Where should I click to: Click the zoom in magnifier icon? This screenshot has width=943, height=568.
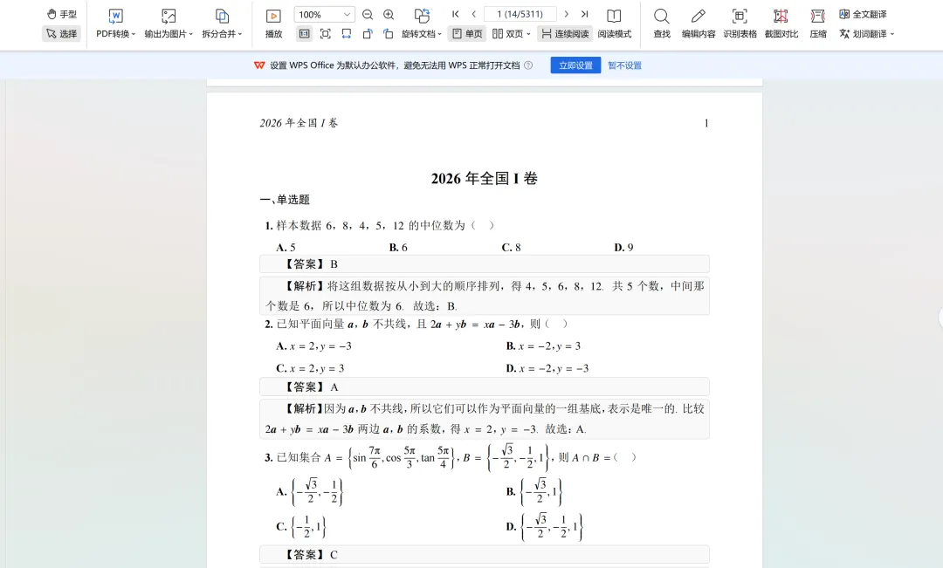[x=389, y=15]
